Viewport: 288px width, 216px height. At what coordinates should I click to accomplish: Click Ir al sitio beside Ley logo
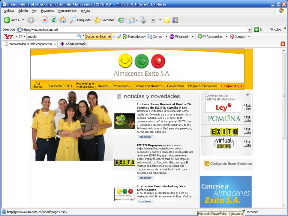click(248, 107)
